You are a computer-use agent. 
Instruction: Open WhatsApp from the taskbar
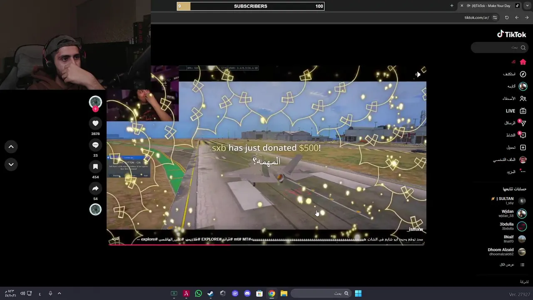198,294
